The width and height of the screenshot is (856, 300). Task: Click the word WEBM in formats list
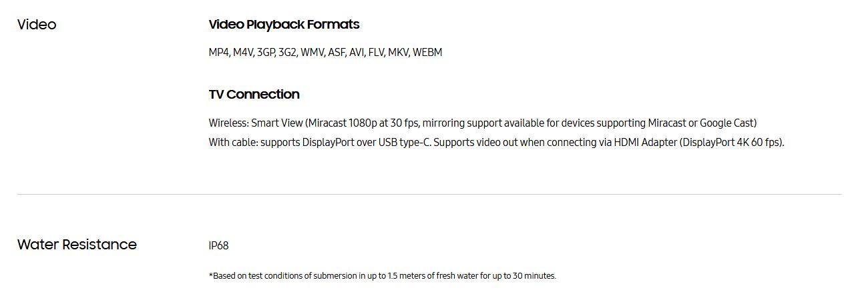click(427, 52)
